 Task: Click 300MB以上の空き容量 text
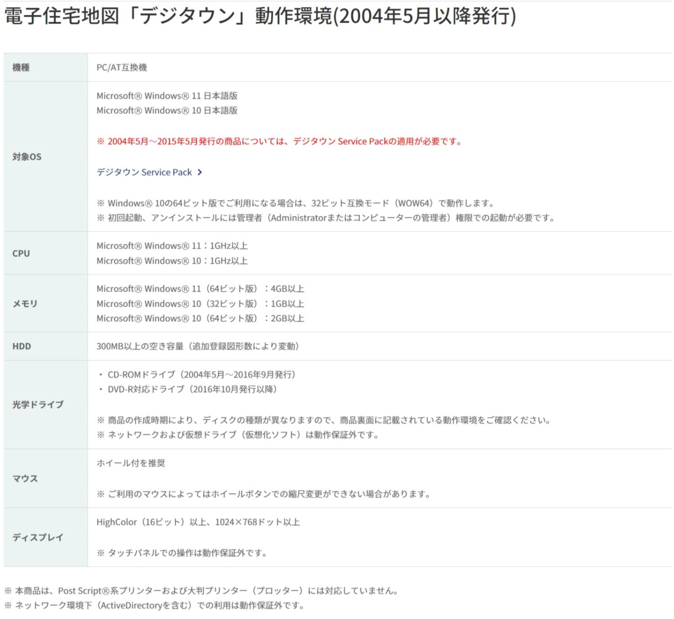pyautogui.click(x=198, y=346)
